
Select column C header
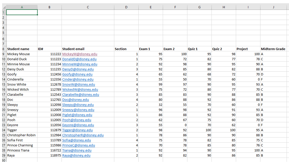point(88,7)
